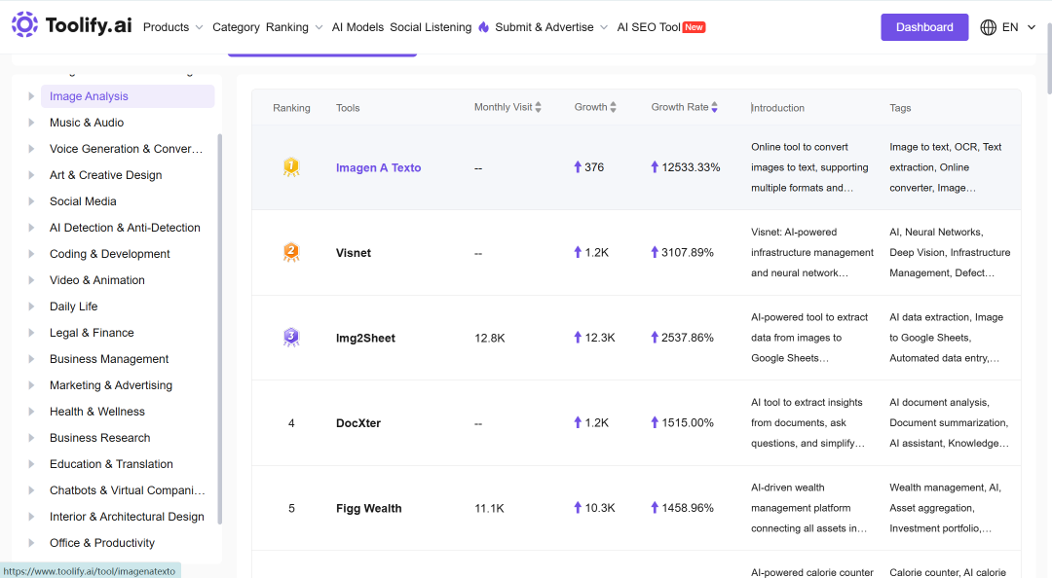1052x578 pixels.
Task: Open the Imagen A Texto tool link
Action: [x=378, y=167]
